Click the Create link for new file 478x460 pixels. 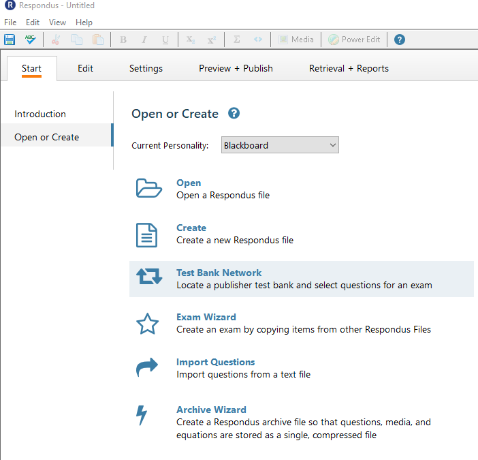point(191,228)
